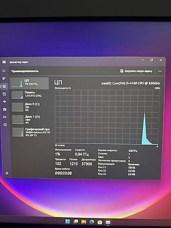Click the CPU usage graph area
This screenshot has width=171, height=228.
(107, 117)
